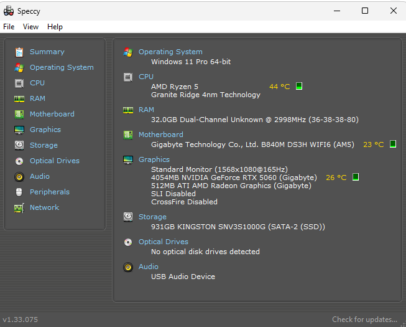406x327 pixels.
Task: Click the RAM heading link in summary
Action: tap(146, 110)
